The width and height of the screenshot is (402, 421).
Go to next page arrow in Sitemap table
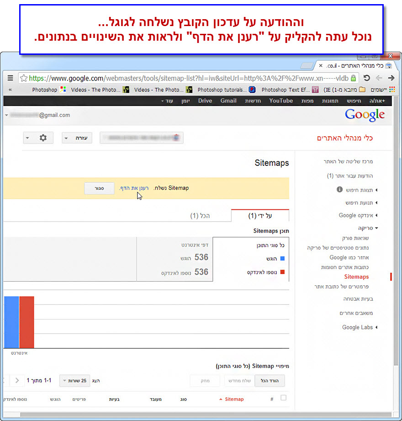click(17, 380)
